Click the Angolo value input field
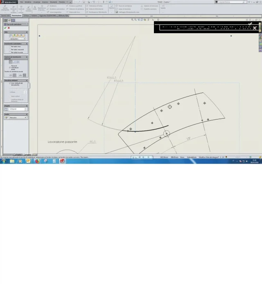The width and height of the screenshot is (262, 284). (x=16, y=109)
